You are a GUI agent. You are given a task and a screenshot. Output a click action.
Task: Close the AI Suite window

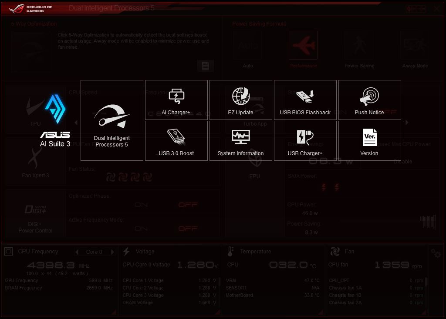(x=436, y=9)
